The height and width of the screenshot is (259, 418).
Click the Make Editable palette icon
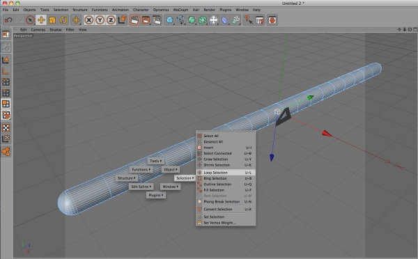(x=6, y=47)
